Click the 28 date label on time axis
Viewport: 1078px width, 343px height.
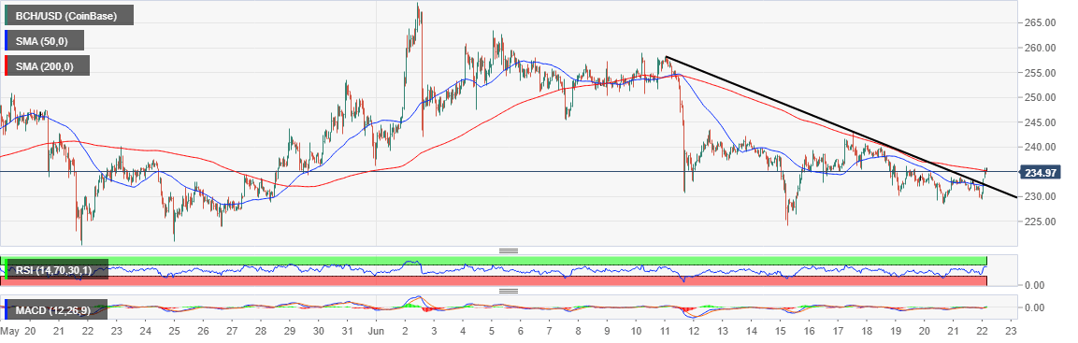261,331
